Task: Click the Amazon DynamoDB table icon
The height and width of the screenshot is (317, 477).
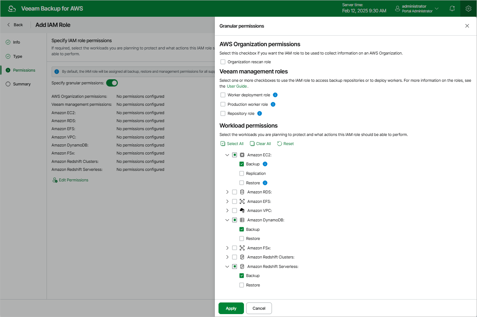Action: pyautogui.click(x=242, y=220)
